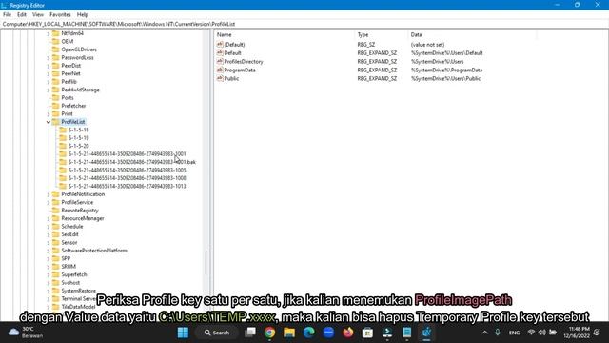Screen dimensions: 609x343
Task: Click data %SystemDrive%\ProgramData
Action: point(446,71)
